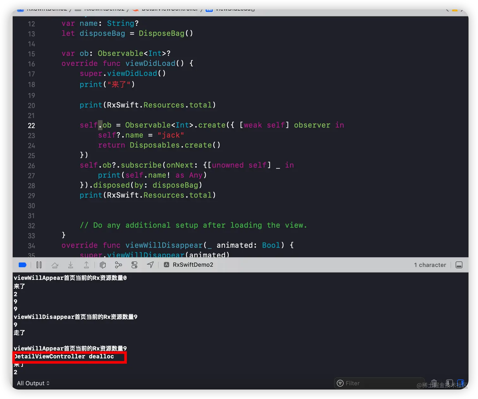Clear the console with trash icon

tap(434, 383)
